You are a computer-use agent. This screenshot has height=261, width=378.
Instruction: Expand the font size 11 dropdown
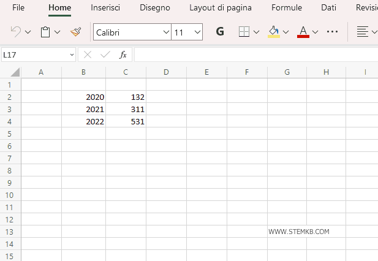tap(197, 32)
